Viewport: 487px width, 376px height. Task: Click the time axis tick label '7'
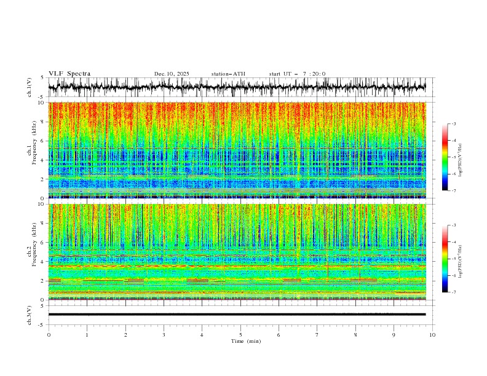317,335
